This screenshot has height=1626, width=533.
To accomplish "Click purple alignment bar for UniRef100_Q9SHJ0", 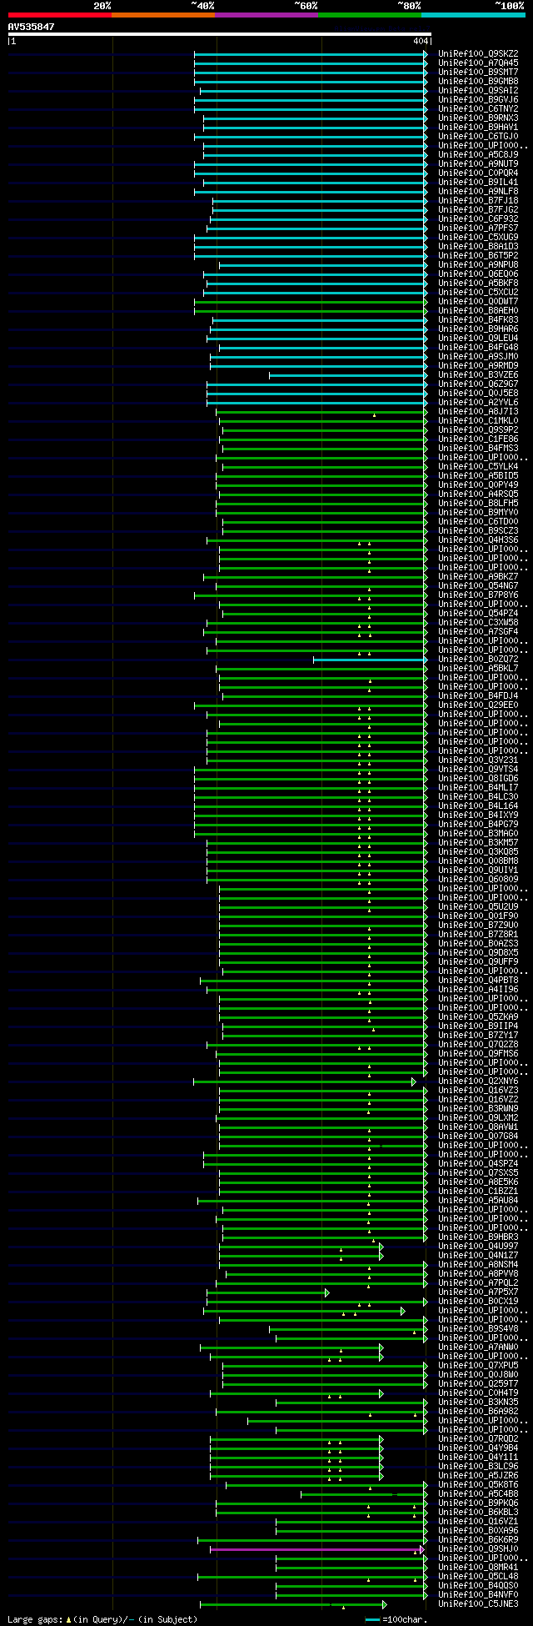I will tap(316, 1549).
